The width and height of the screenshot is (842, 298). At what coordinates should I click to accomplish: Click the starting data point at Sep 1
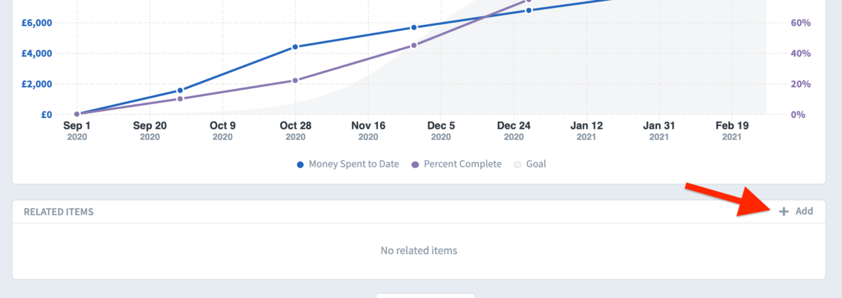[x=77, y=114]
